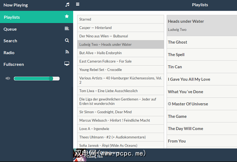Click the star icon in the Playlists row
237x162 pixels.
pyautogui.click(x=67, y=16)
